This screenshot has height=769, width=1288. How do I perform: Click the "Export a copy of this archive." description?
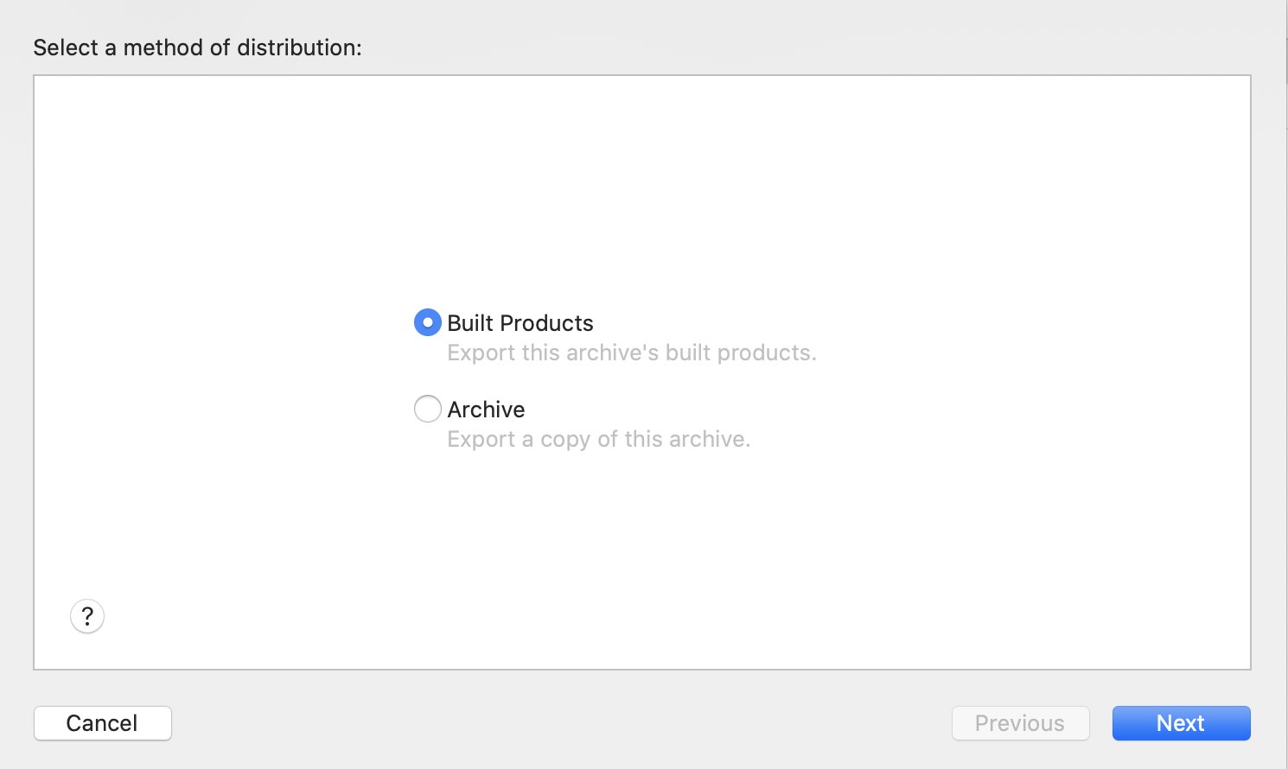click(x=598, y=439)
